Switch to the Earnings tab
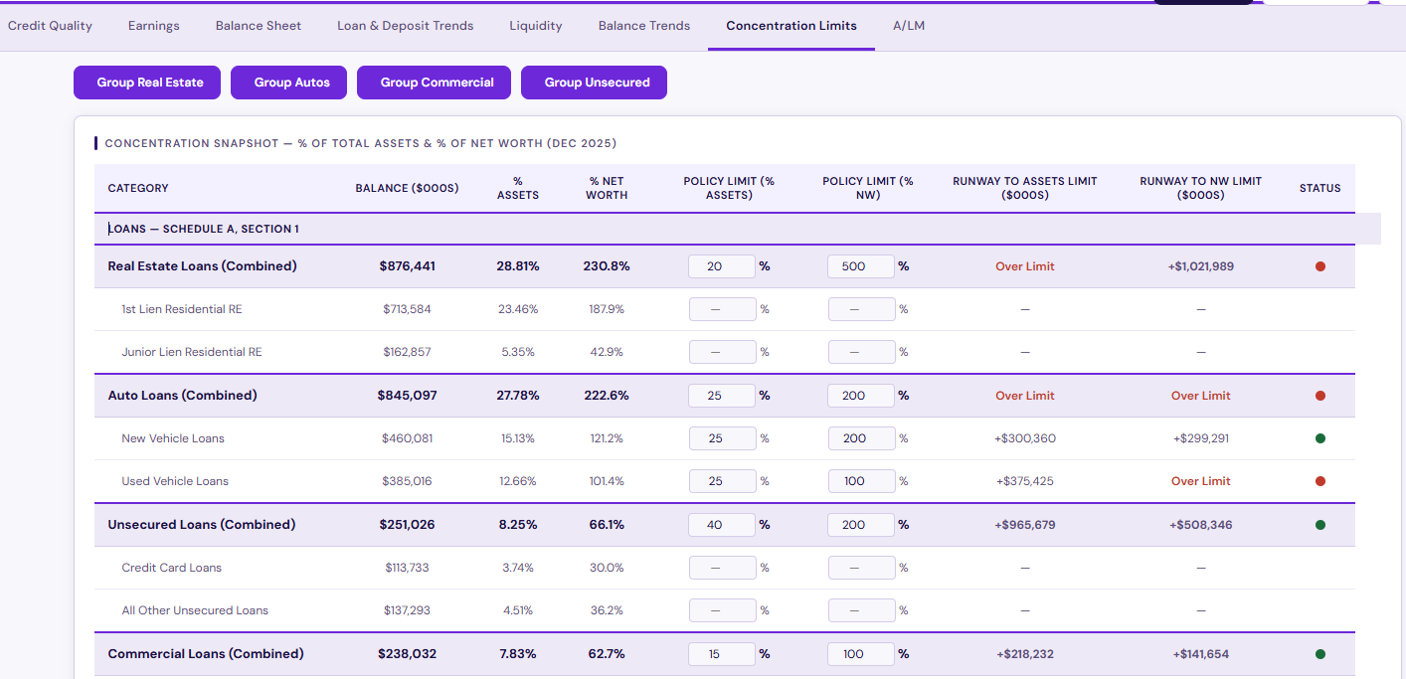 point(154,26)
